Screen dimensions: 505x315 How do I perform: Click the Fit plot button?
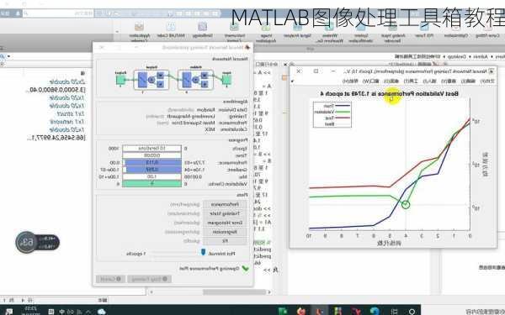pyautogui.click(x=225, y=240)
